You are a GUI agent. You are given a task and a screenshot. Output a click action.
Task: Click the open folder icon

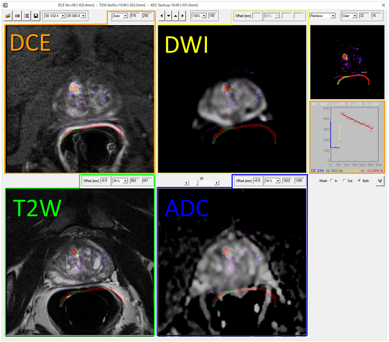(8, 16)
